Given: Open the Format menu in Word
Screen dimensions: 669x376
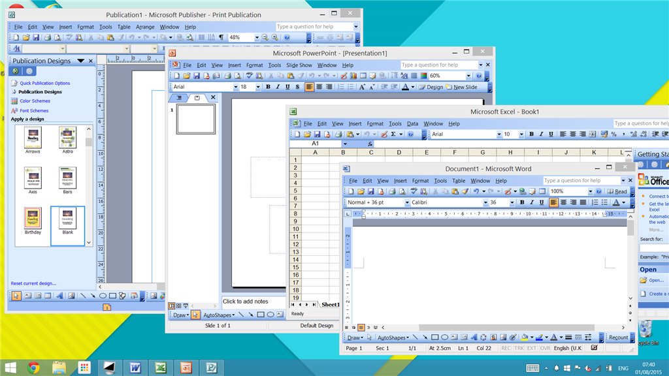Looking at the screenshot, I should [420, 181].
